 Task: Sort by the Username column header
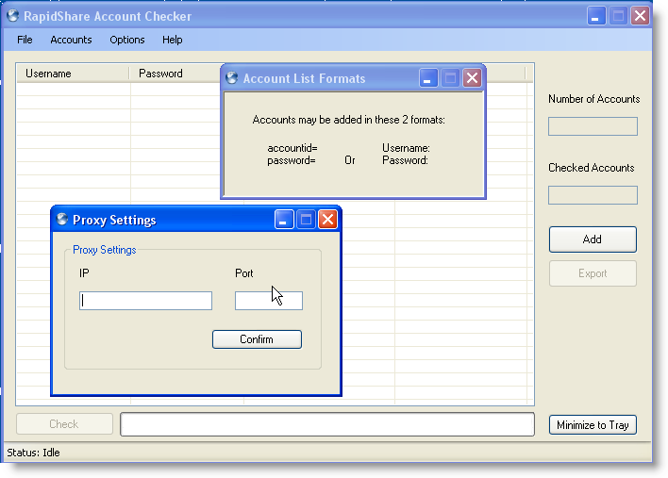tap(73, 74)
